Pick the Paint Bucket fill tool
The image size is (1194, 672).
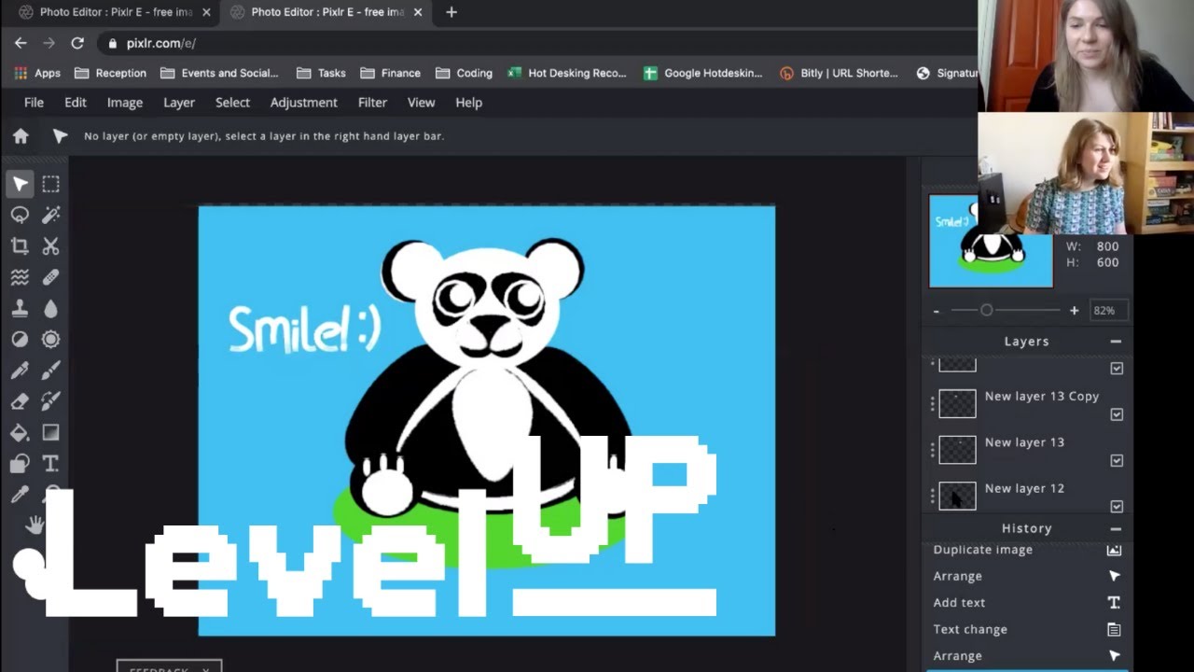click(20, 432)
